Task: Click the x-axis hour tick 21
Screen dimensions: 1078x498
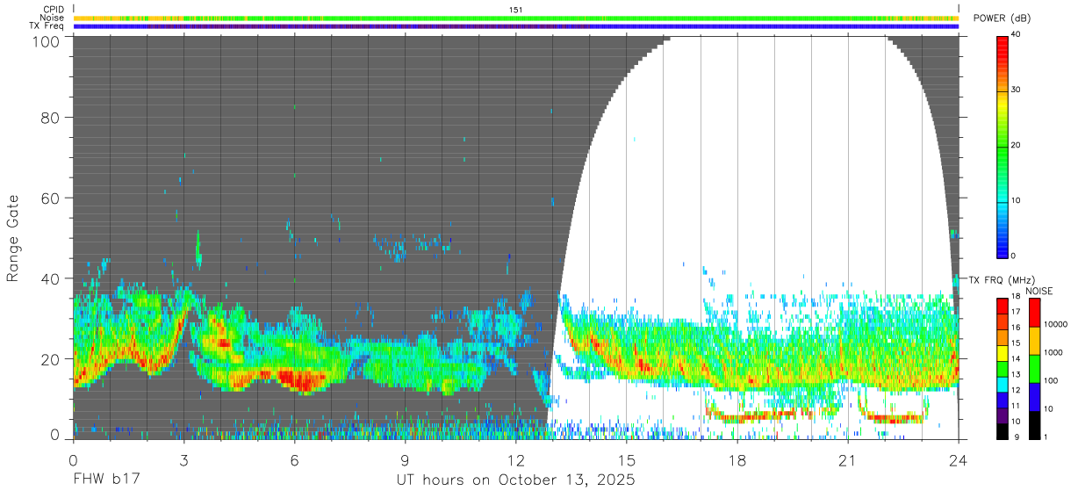Action: (x=847, y=461)
